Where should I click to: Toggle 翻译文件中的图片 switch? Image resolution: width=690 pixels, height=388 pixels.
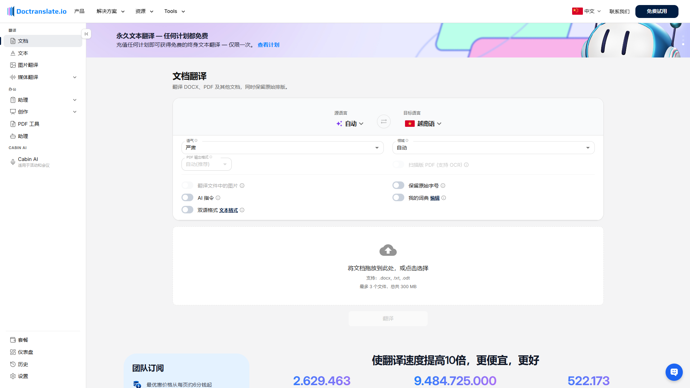point(187,185)
